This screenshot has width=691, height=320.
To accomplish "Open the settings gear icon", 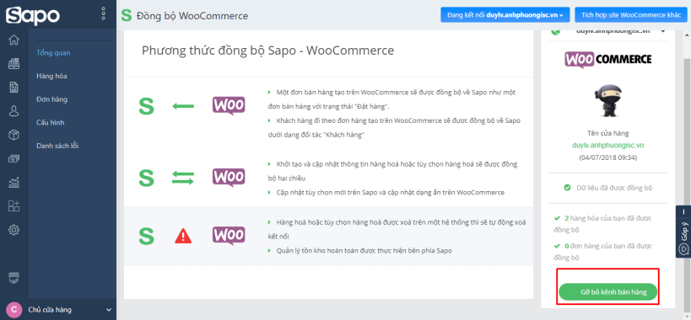I will [x=14, y=230].
